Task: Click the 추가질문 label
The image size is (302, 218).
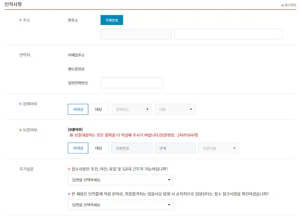Action: pos(26,169)
